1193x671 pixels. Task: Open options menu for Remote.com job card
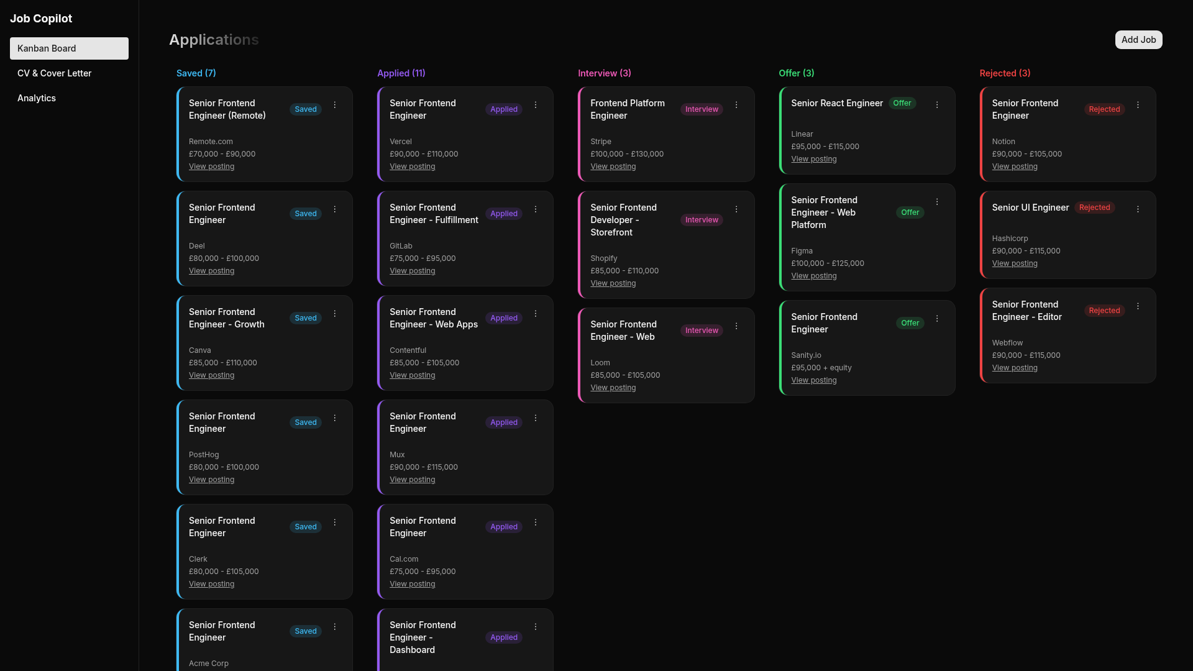click(x=335, y=105)
